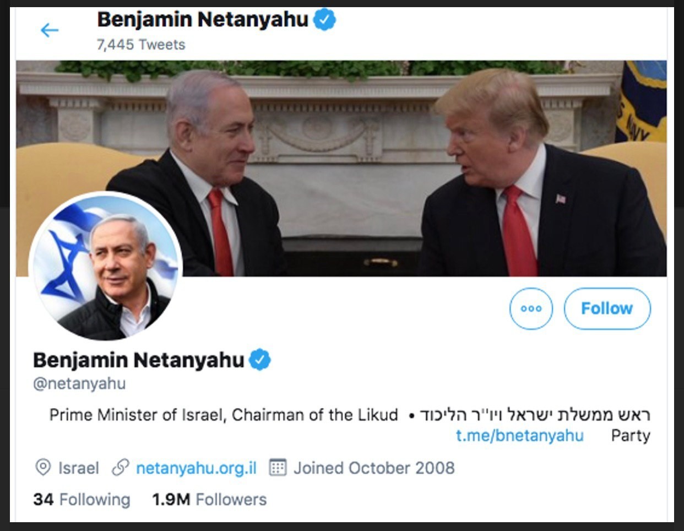Click the verified badge beside profile name

[x=260, y=360]
